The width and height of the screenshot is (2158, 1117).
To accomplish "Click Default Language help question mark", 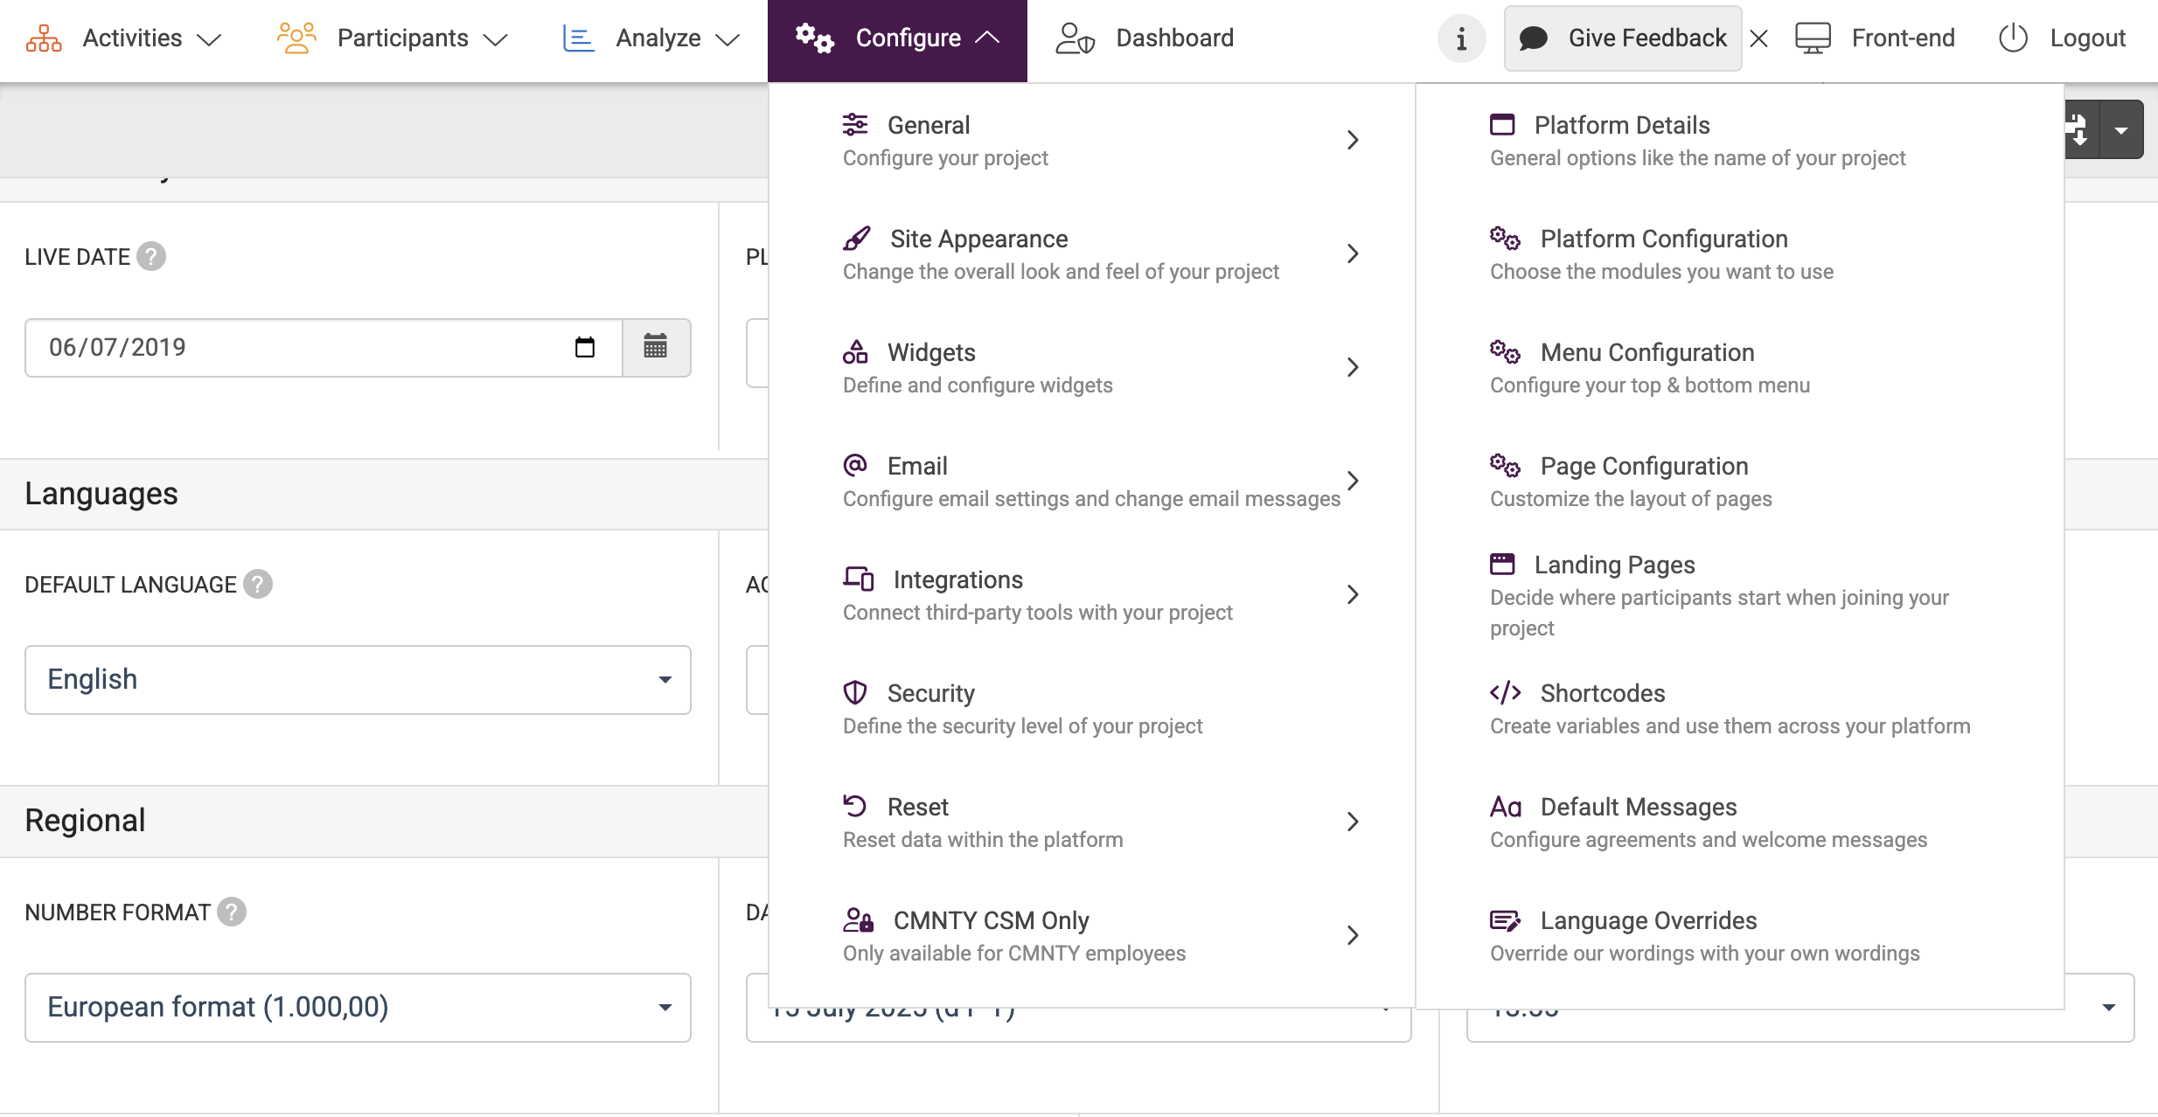I will [x=258, y=584].
